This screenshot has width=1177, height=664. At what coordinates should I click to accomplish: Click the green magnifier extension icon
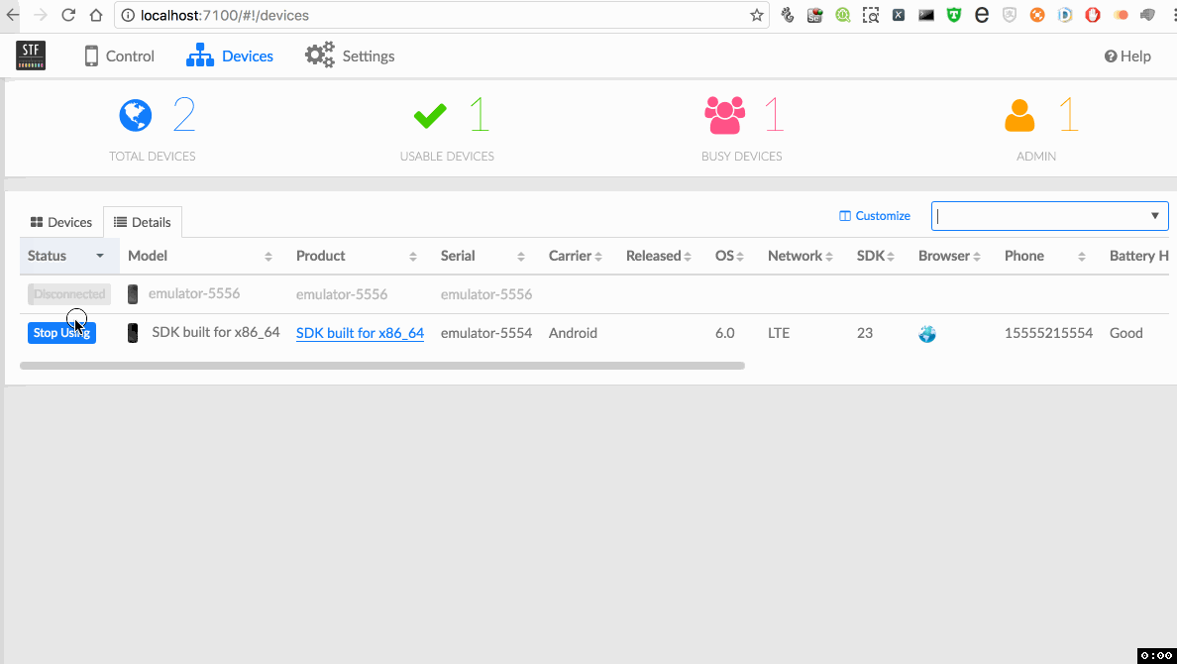tap(843, 15)
